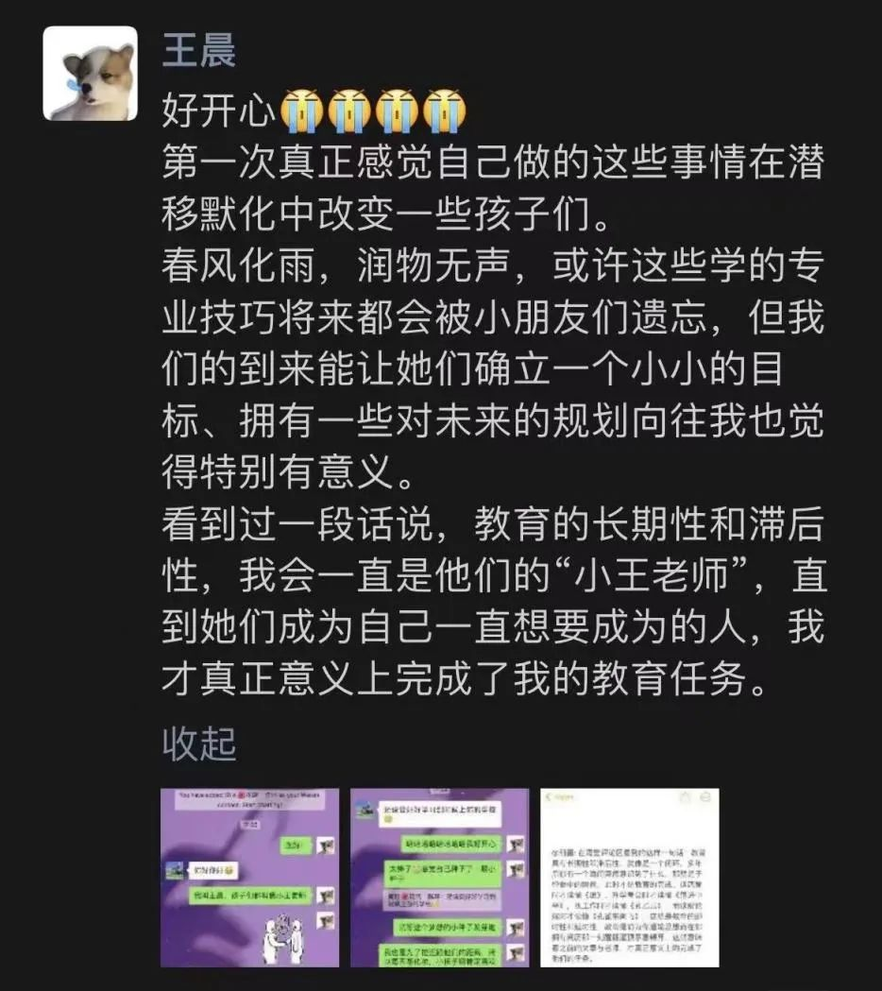Click the paragraph starting with 春风化雨

click(x=493, y=367)
